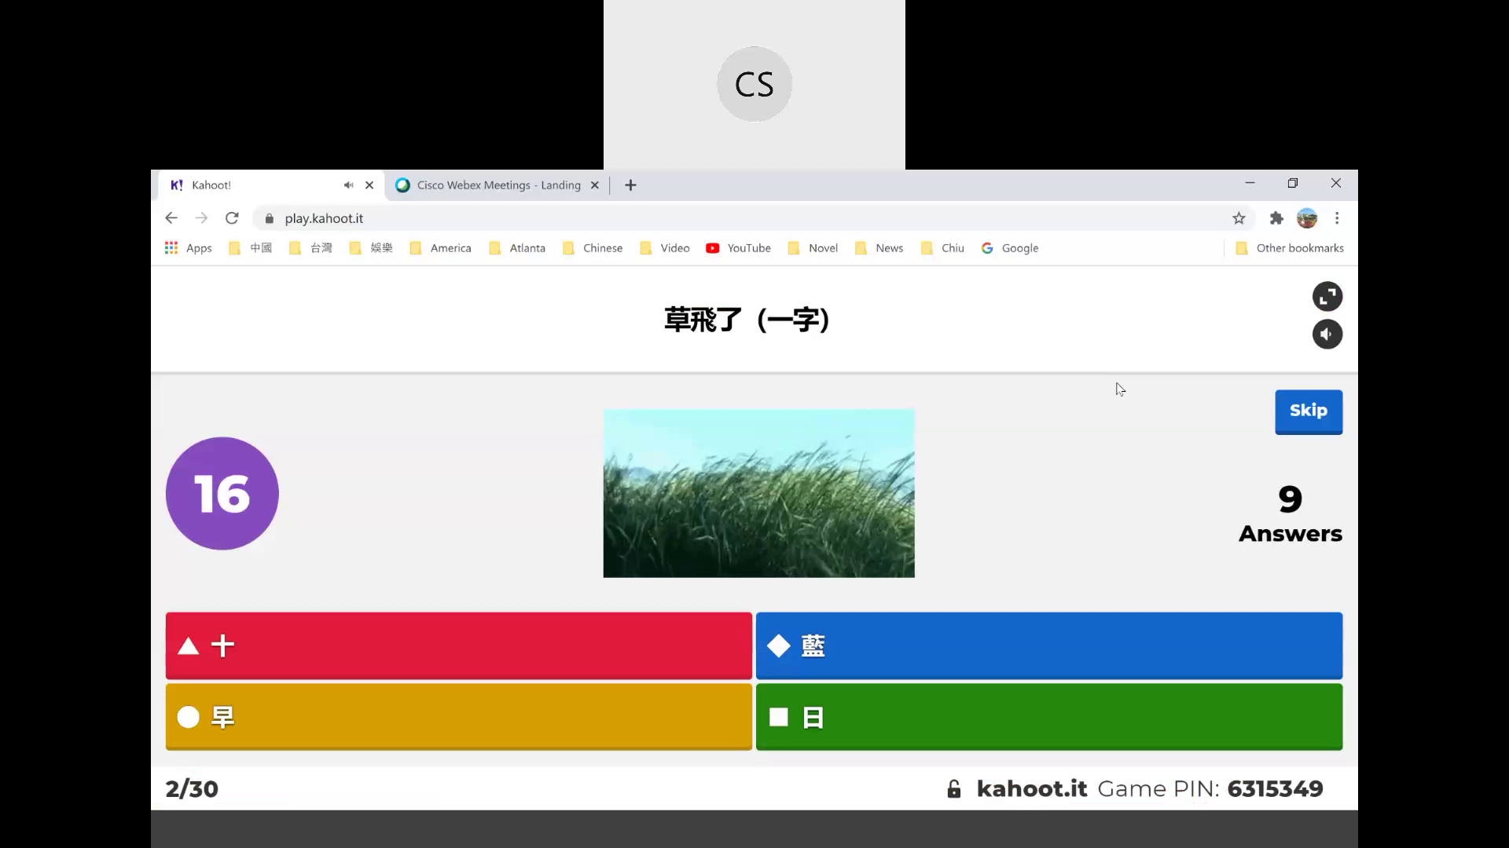This screenshot has width=1509, height=848.
Task: Click the padlock icon in the address bar
Action: click(x=268, y=218)
